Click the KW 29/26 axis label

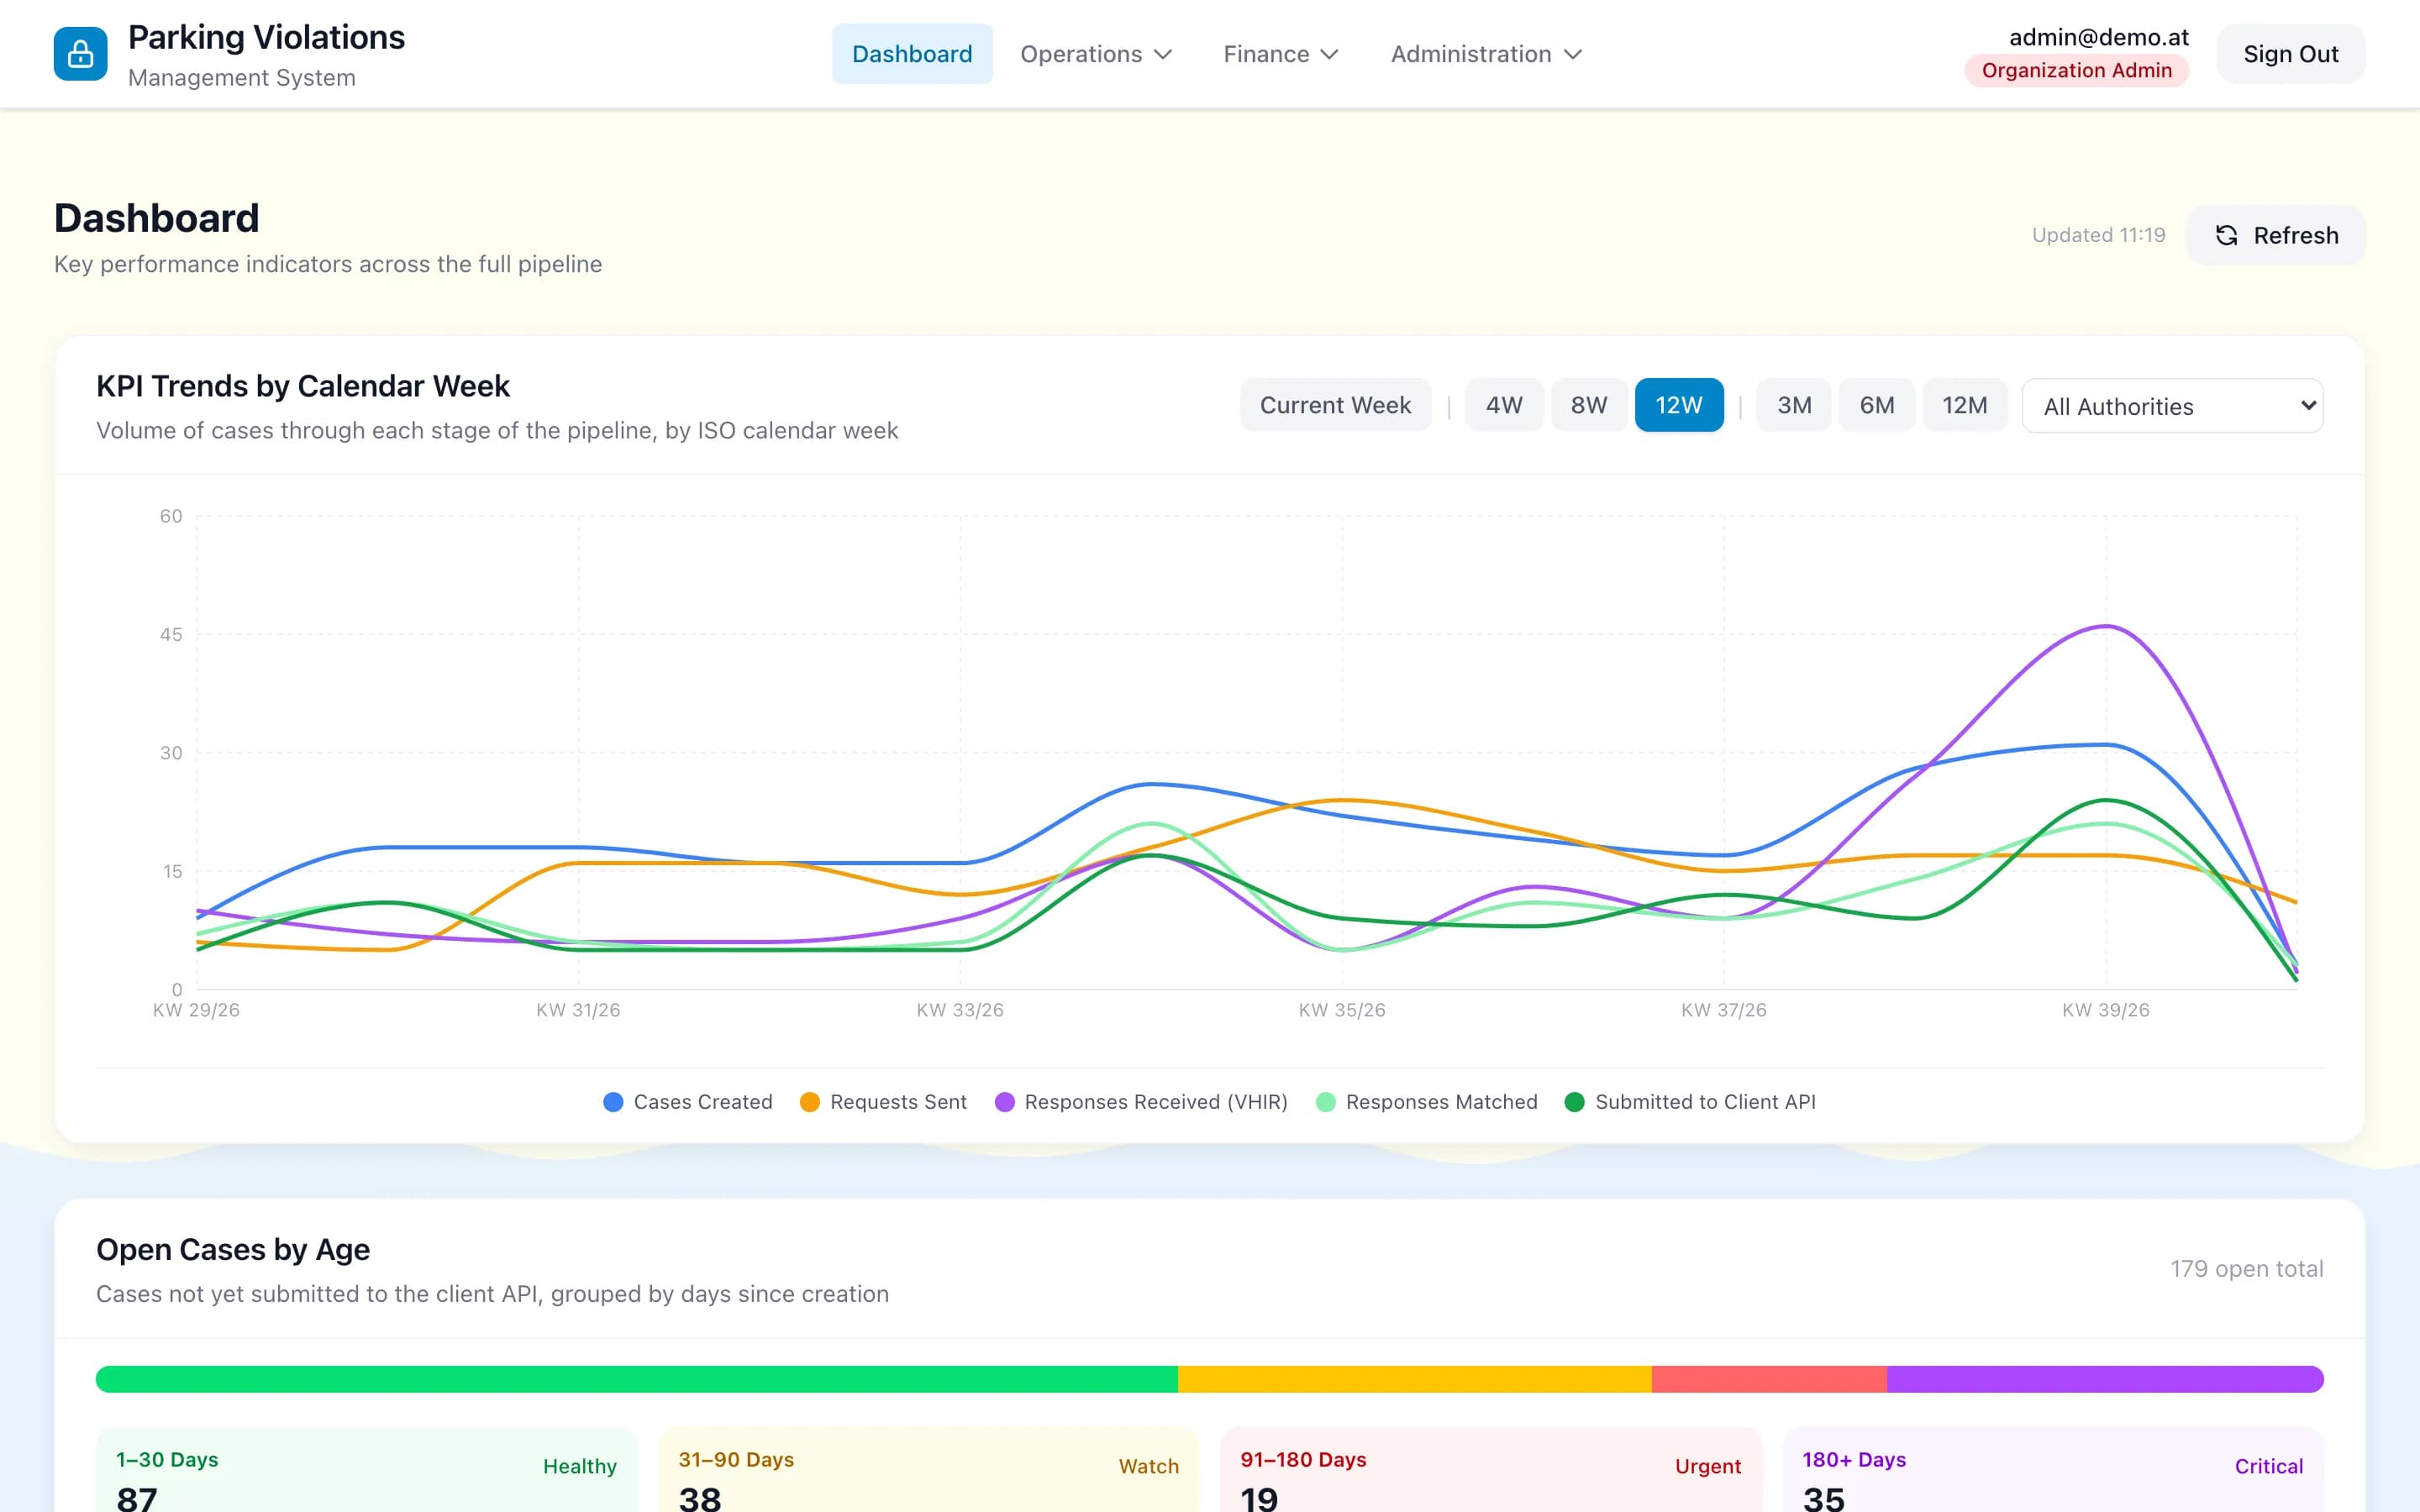click(196, 1010)
